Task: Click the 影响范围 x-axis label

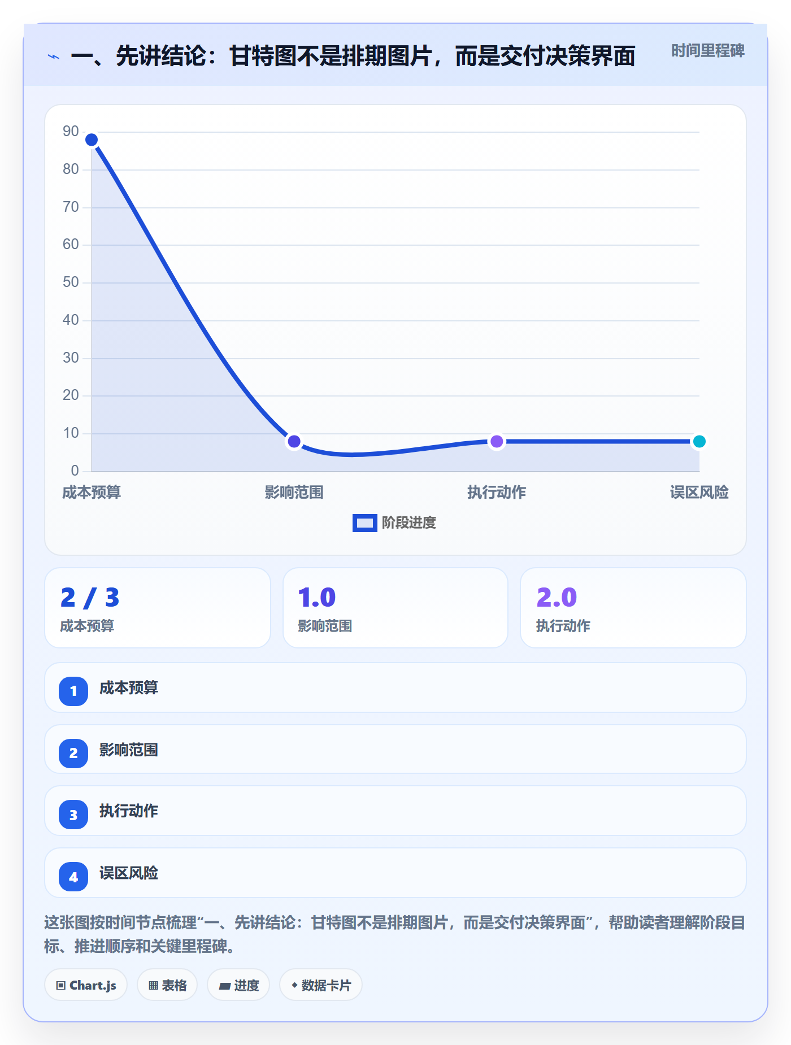Action: (294, 493)
